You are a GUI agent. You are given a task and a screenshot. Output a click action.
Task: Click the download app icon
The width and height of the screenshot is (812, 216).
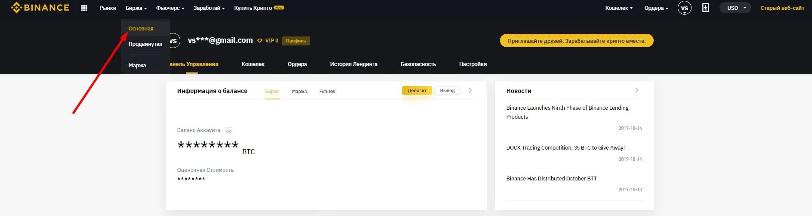coord(706,8)
